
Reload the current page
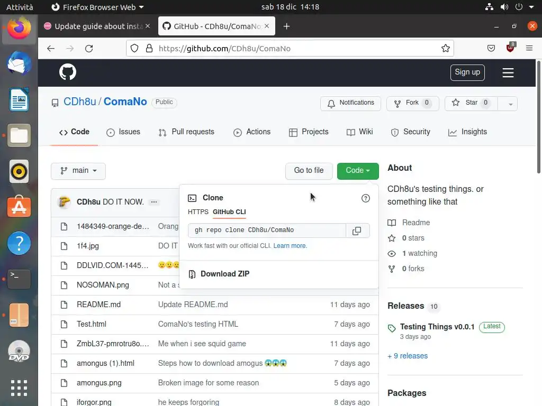[89, 48]
